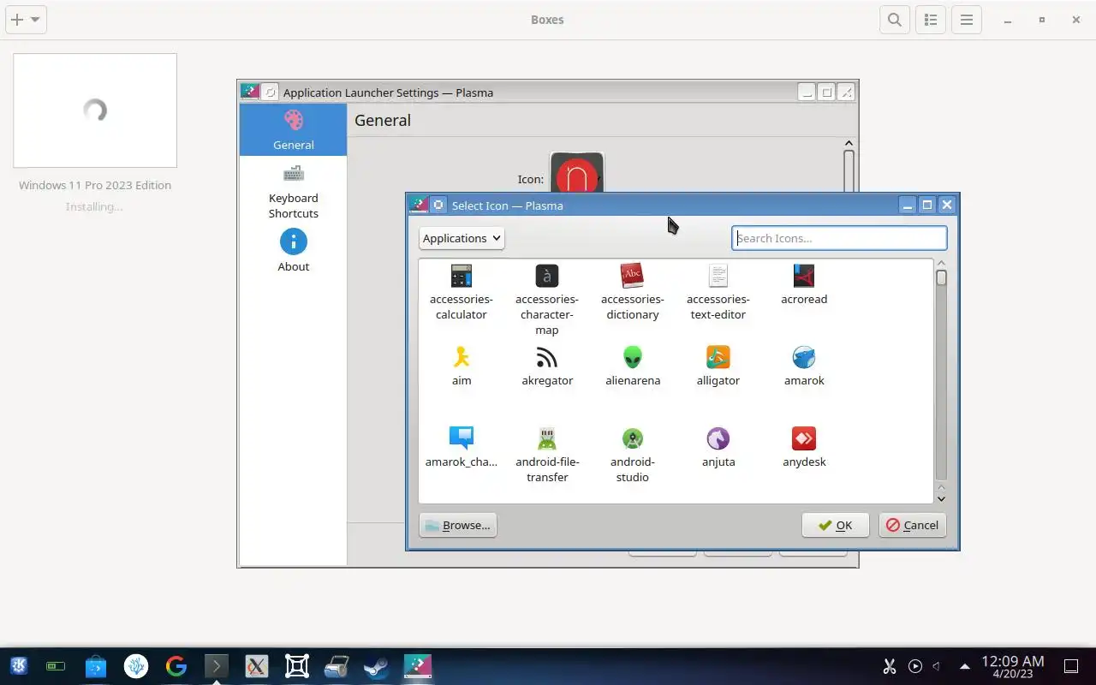Select the android-studio icon
The image size is (1096, 685).
click(633, 455)
